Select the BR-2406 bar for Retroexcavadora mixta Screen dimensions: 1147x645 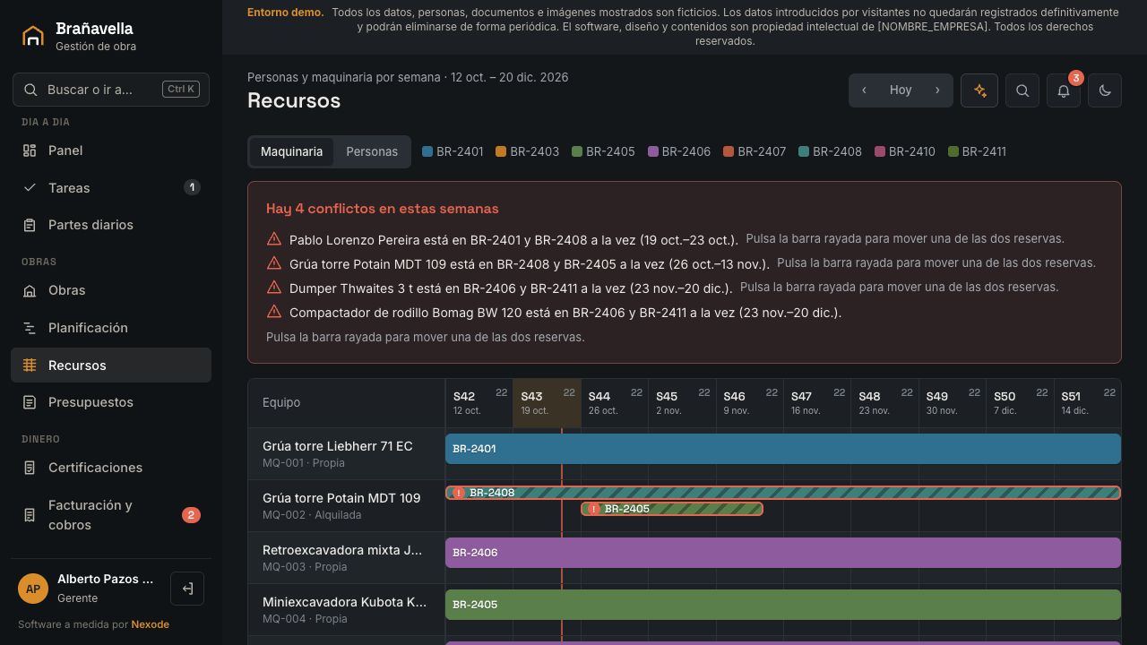(783, 553)
